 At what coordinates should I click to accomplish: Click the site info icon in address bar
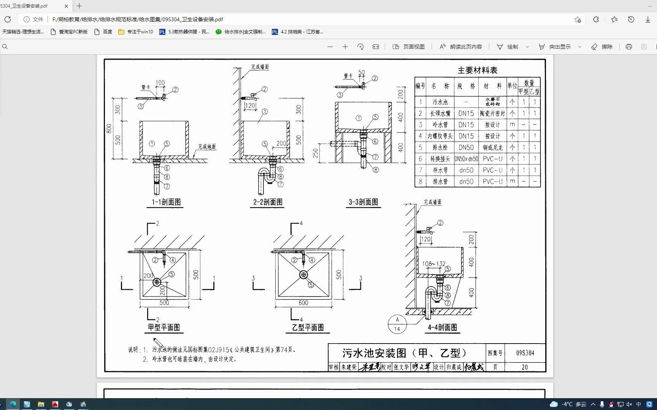27,19
